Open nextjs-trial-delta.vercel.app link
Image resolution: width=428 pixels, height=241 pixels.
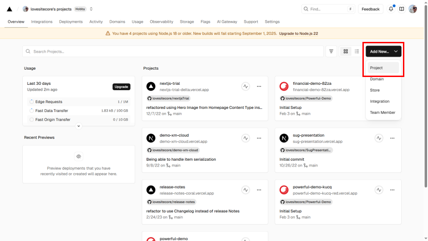point(184,90)
